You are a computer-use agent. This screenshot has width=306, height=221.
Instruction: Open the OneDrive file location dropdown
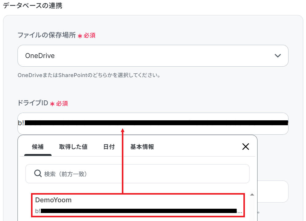pos(153,56)
